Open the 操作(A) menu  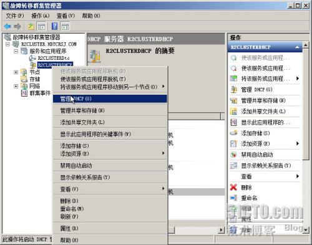pos(41,16)
